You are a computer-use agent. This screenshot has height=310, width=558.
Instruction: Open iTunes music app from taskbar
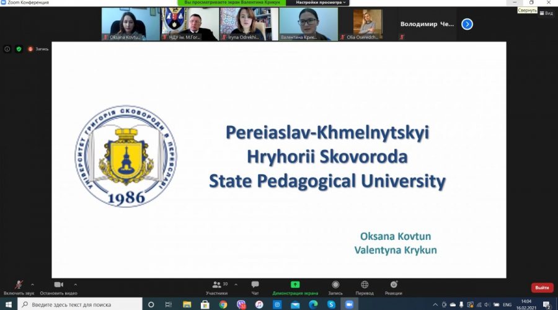(x=259, y=304)
